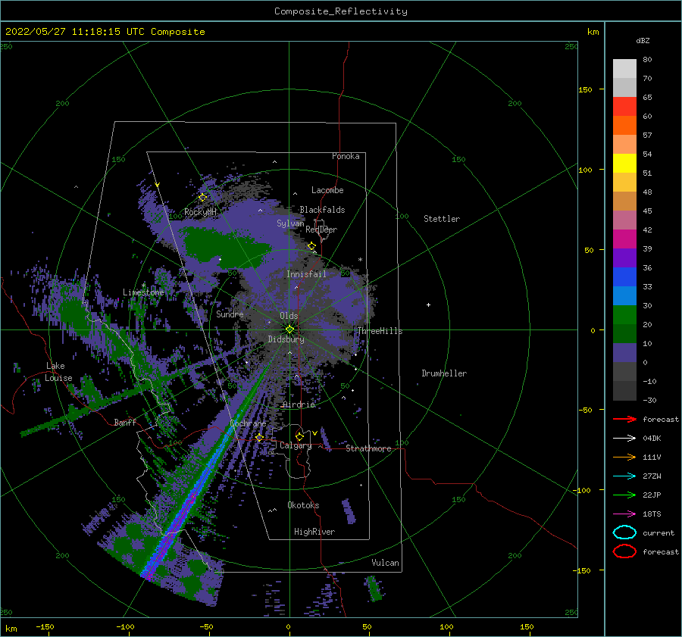Select the magenta swatch in dBZ scale
Image resolution: width=682 pixels, height=637 pixels.
pos(624,239)
